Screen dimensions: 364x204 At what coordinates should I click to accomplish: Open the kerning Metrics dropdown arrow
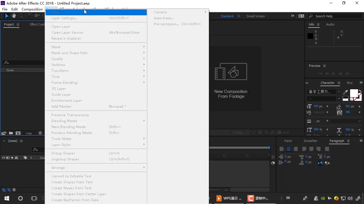(327, 112)
